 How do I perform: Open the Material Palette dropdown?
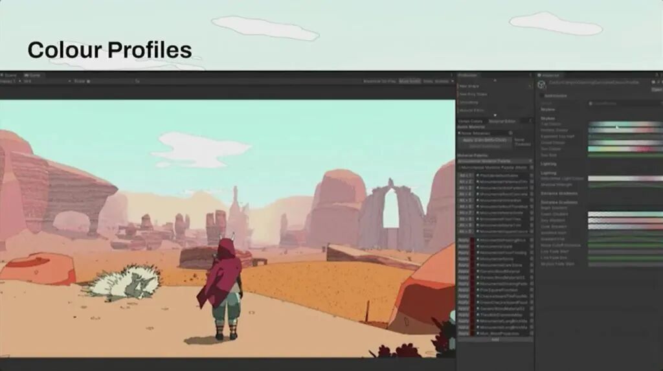(x=494, y=161)
